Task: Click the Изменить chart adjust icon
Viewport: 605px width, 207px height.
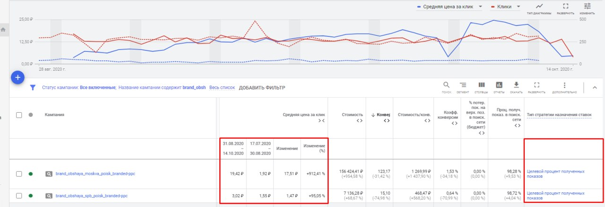Action: [x=588, y=8]
